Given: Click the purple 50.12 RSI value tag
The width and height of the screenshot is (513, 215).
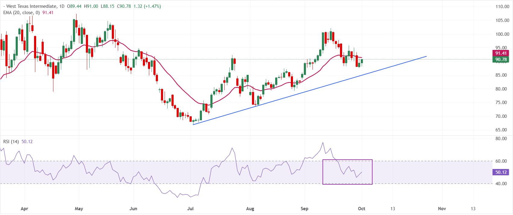Looking at the screenshot, I should [501, 172].
